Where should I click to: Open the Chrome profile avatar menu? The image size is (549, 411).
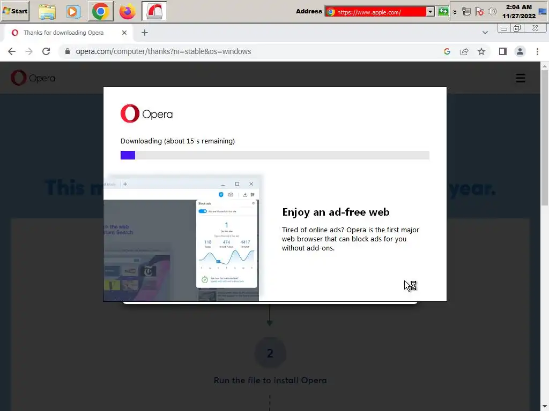click(520, 51)
